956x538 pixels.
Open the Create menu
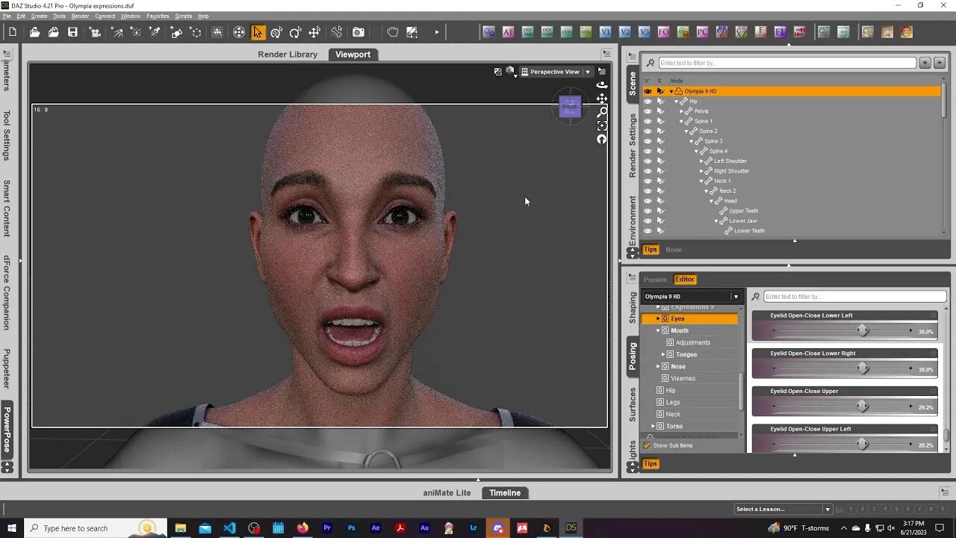(39, 16)
